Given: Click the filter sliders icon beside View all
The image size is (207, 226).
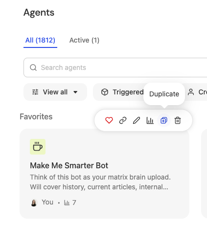Looking at the screenshot, I should [35, 92].
